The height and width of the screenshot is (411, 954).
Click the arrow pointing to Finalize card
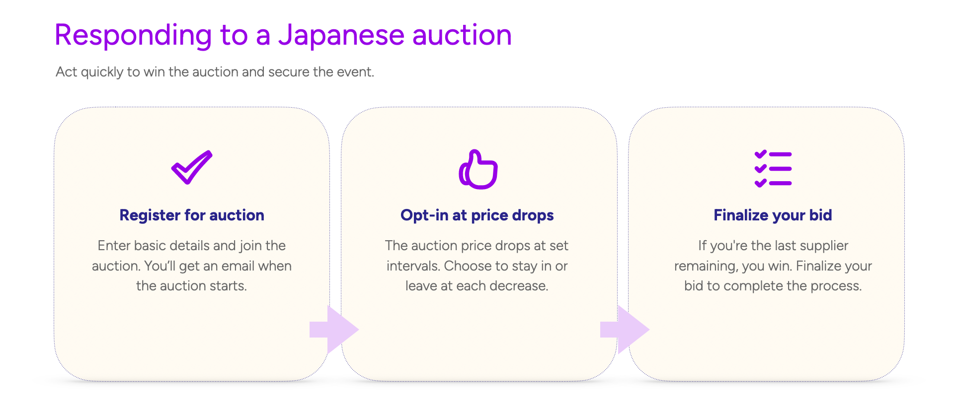point(625,330)
